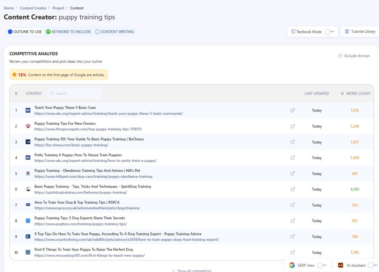Open external link for RSPCA row
Screen dimensions: 379x272
pyautogui.click(x=292, y=205)
